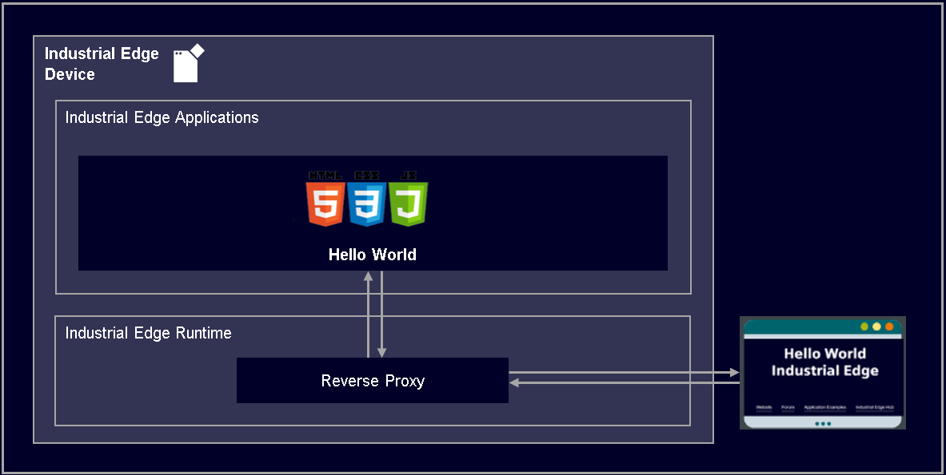The height and width of the screenshot is (475, 946).
Task: Click the "Hello World" application label
Action: tap(373, 255)
